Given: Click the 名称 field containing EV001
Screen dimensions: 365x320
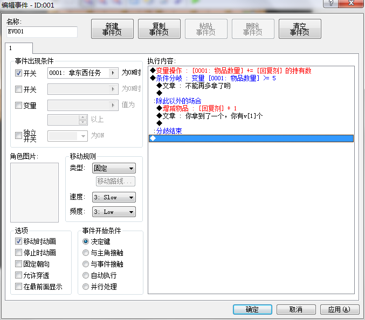Looking at the screenshot, I should coord(42,32).
